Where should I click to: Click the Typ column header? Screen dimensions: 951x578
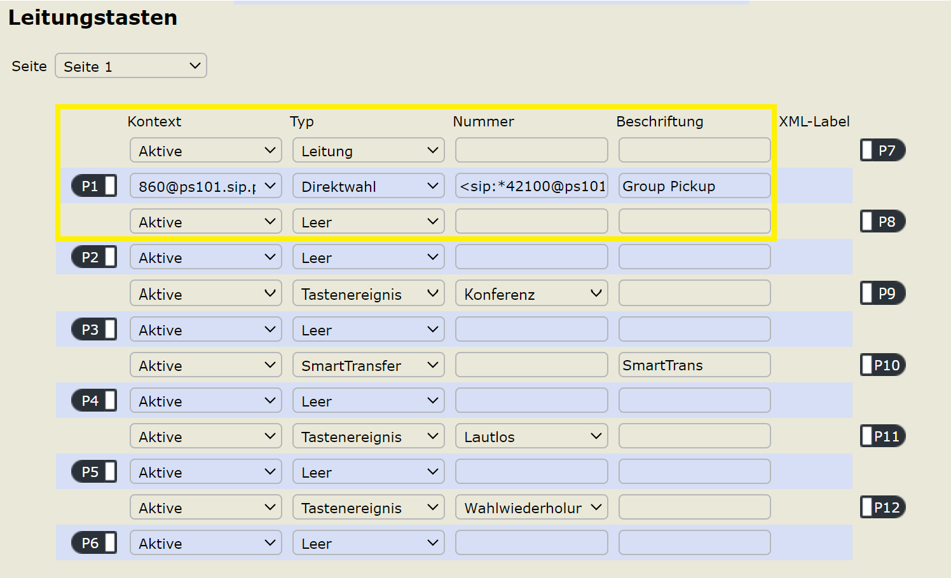tap(302, 121)
